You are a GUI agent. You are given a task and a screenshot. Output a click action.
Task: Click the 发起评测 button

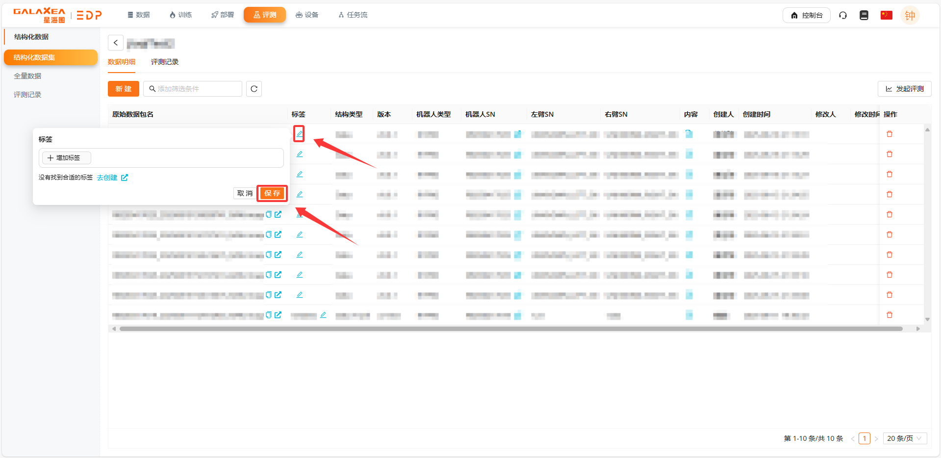tap(904, 89)
